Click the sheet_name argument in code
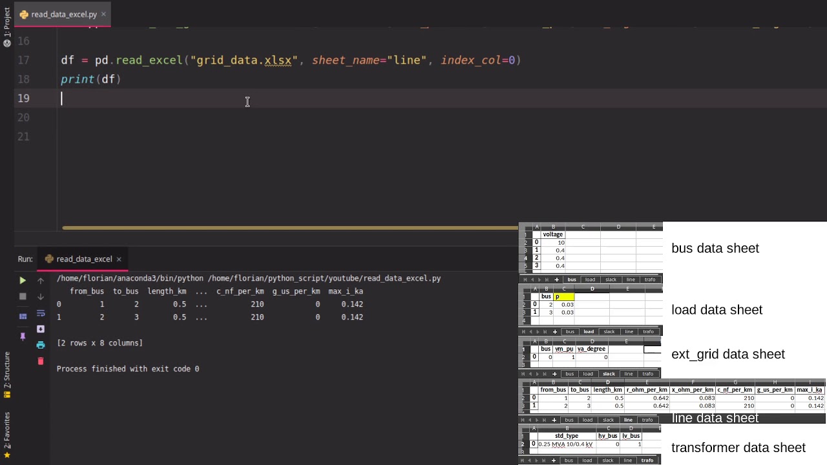This screenshot has width=827, height=465. click(x=368, y=60)
